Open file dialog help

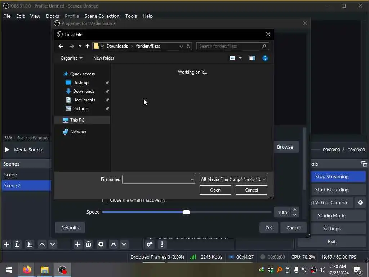click(x=265, y=58)
